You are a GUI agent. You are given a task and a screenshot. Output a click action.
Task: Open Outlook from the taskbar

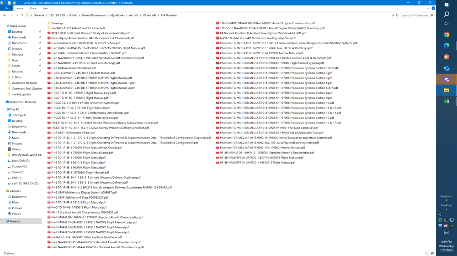click(x=446, y=68)
